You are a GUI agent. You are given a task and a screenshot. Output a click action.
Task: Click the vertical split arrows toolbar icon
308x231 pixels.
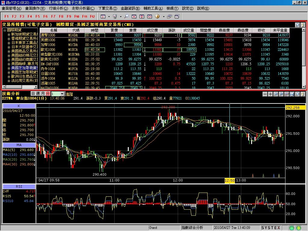coord(142,17)
